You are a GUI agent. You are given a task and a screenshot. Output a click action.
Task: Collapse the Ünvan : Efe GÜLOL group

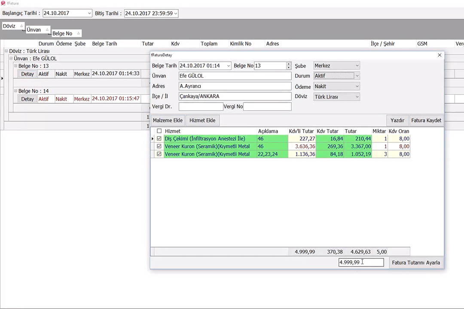[x=11, y=58]
